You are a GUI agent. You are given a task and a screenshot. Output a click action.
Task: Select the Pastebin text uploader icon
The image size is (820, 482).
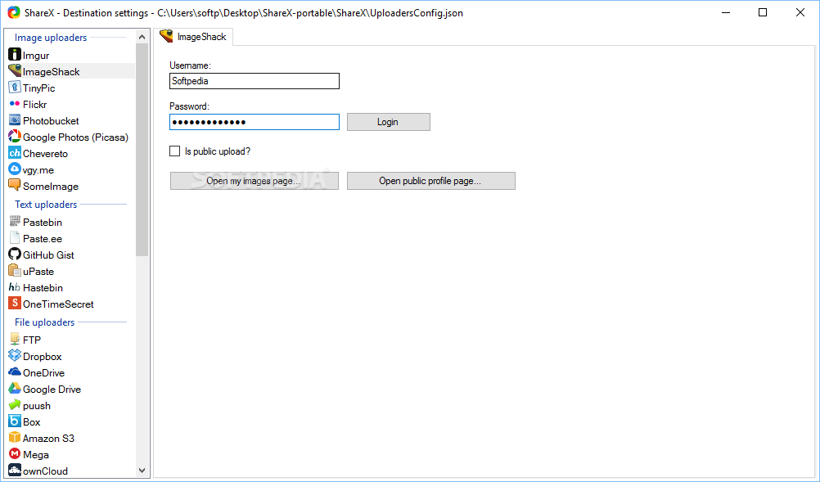pyautogui.click(x=15, y=221)
